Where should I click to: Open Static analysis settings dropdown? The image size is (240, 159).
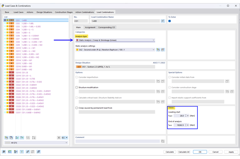(x=115, y=50)
